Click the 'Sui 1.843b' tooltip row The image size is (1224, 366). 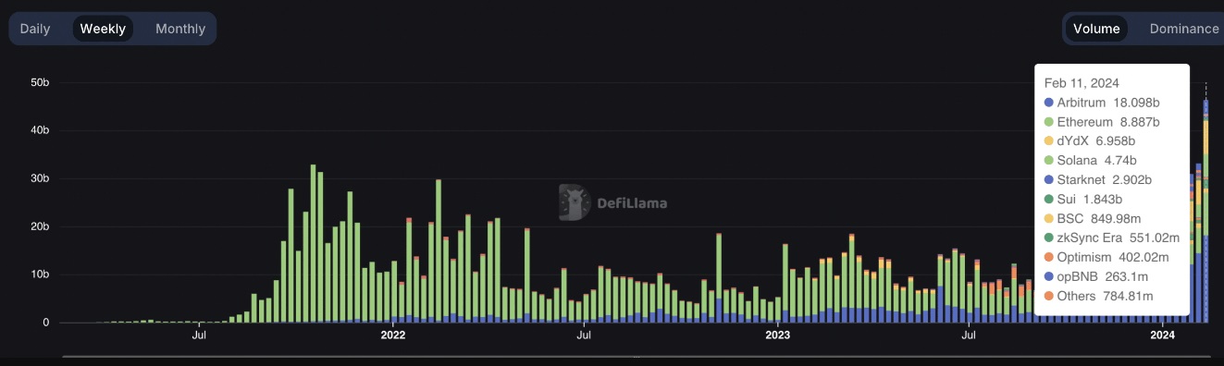click(x=1082, y=199)
